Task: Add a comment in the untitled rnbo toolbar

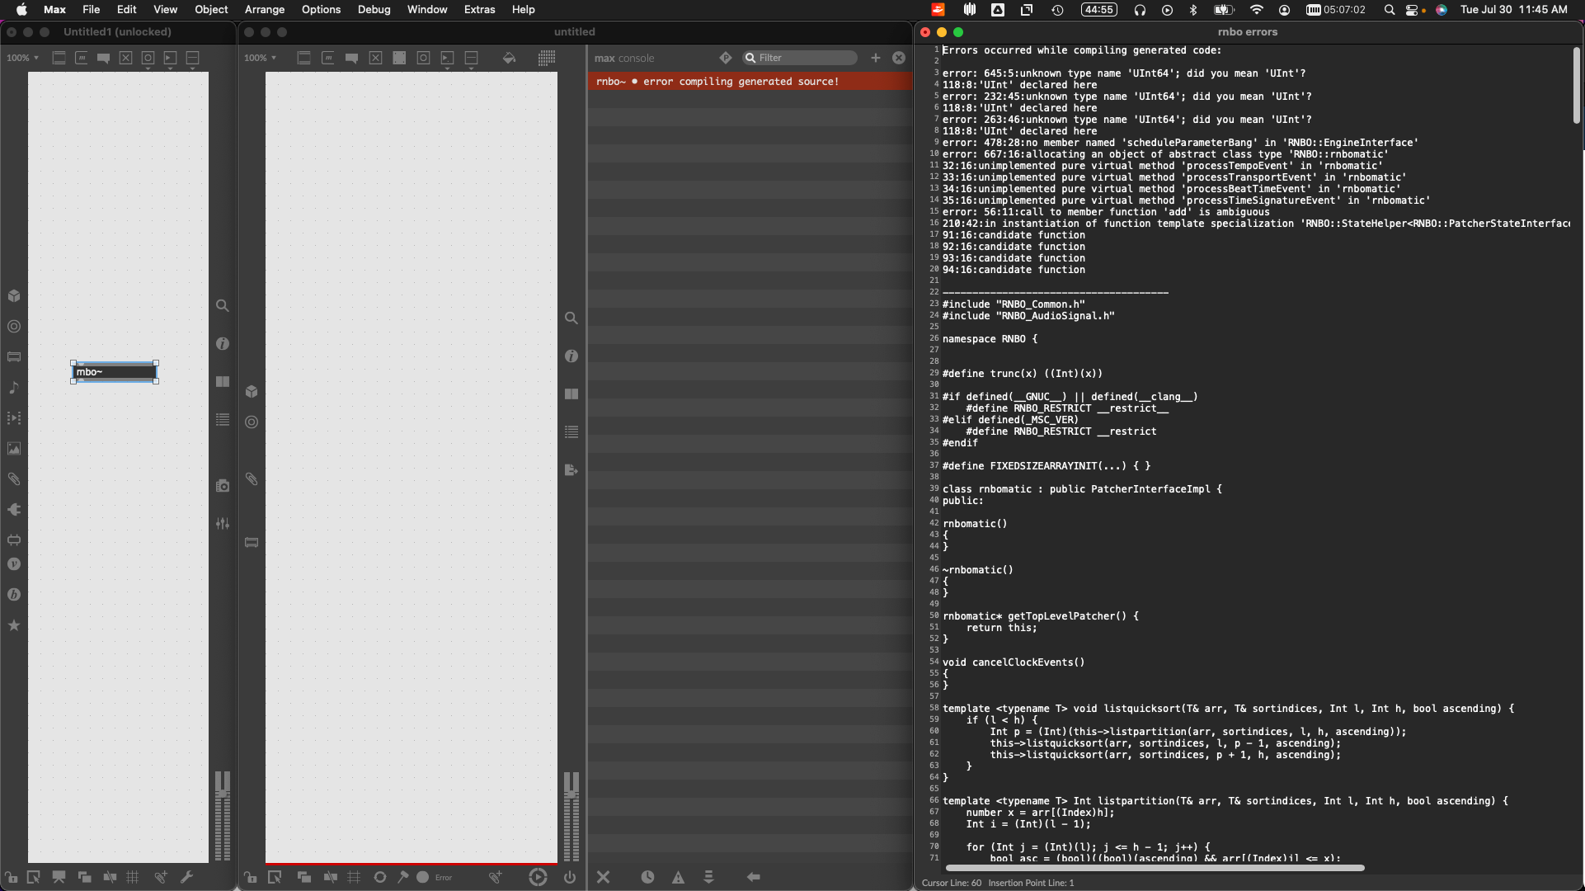Action: (351, 58)
